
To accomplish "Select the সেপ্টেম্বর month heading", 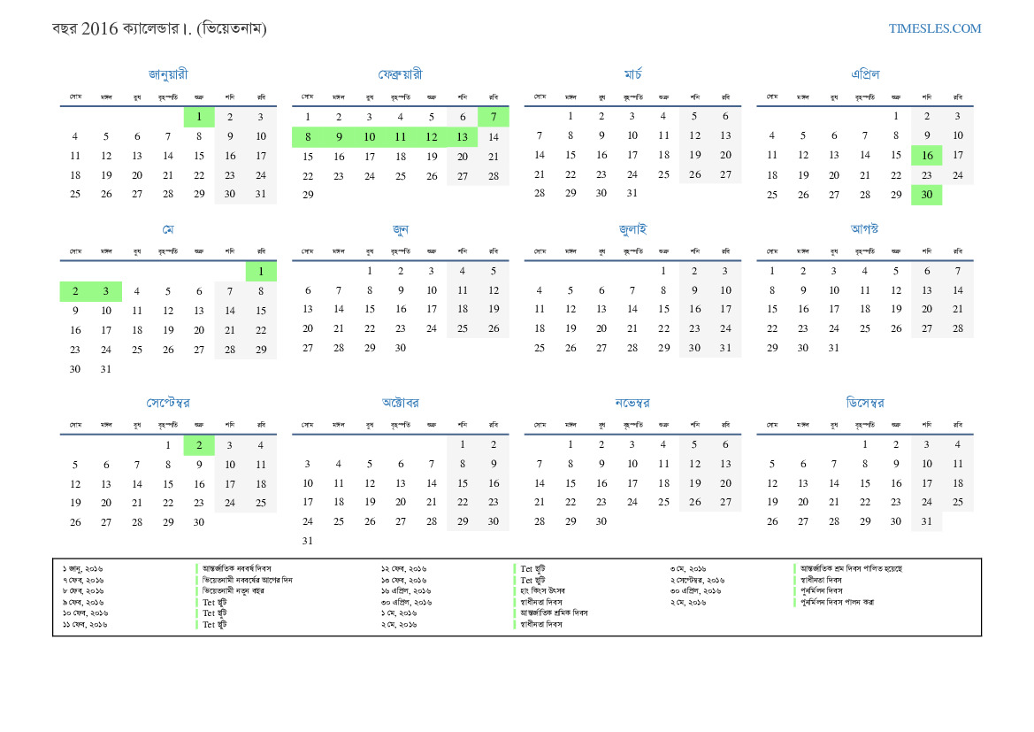I will tap(168, 403).
